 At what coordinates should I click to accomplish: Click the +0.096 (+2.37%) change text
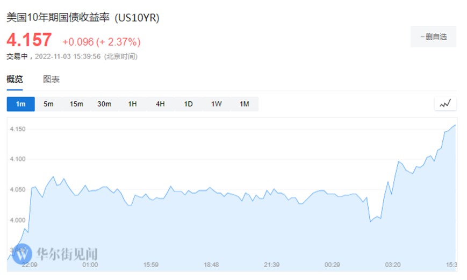pos(101,42)
